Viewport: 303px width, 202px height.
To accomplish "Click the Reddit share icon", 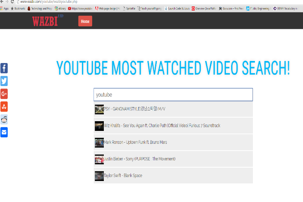I will (4, 120).
